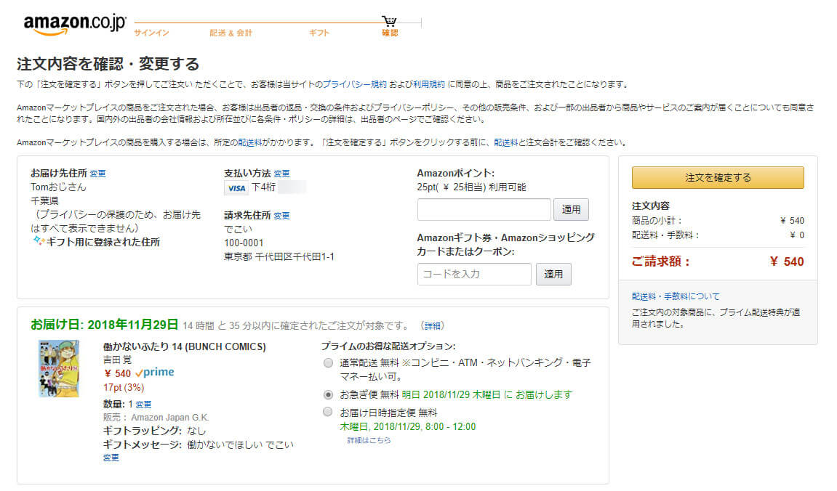The width and height of the screenshot is (837, 491).
Task: Click the サインイン step label
Action: point(151,33)
